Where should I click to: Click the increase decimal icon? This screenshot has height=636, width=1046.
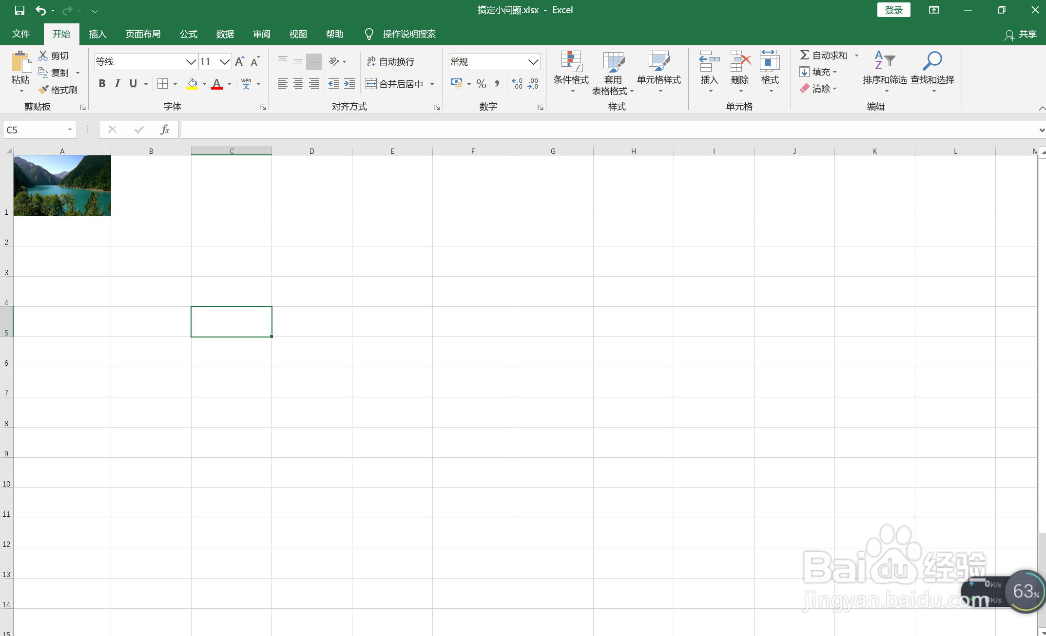click(517, 84)
